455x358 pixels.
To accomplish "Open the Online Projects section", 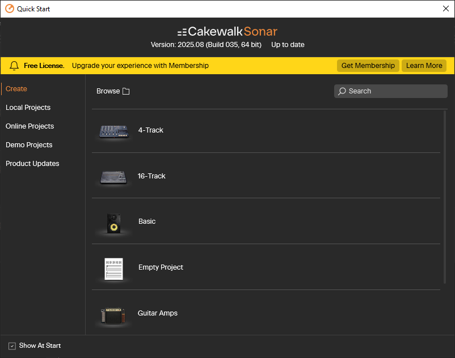I will pyautogui.click(x=30, y=126).
